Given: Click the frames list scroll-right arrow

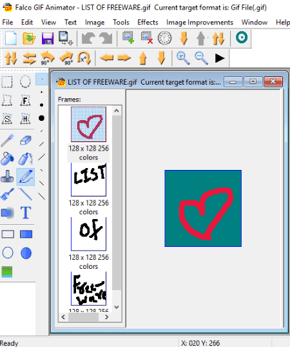Looking at the screenshot, I should [107, 317].
